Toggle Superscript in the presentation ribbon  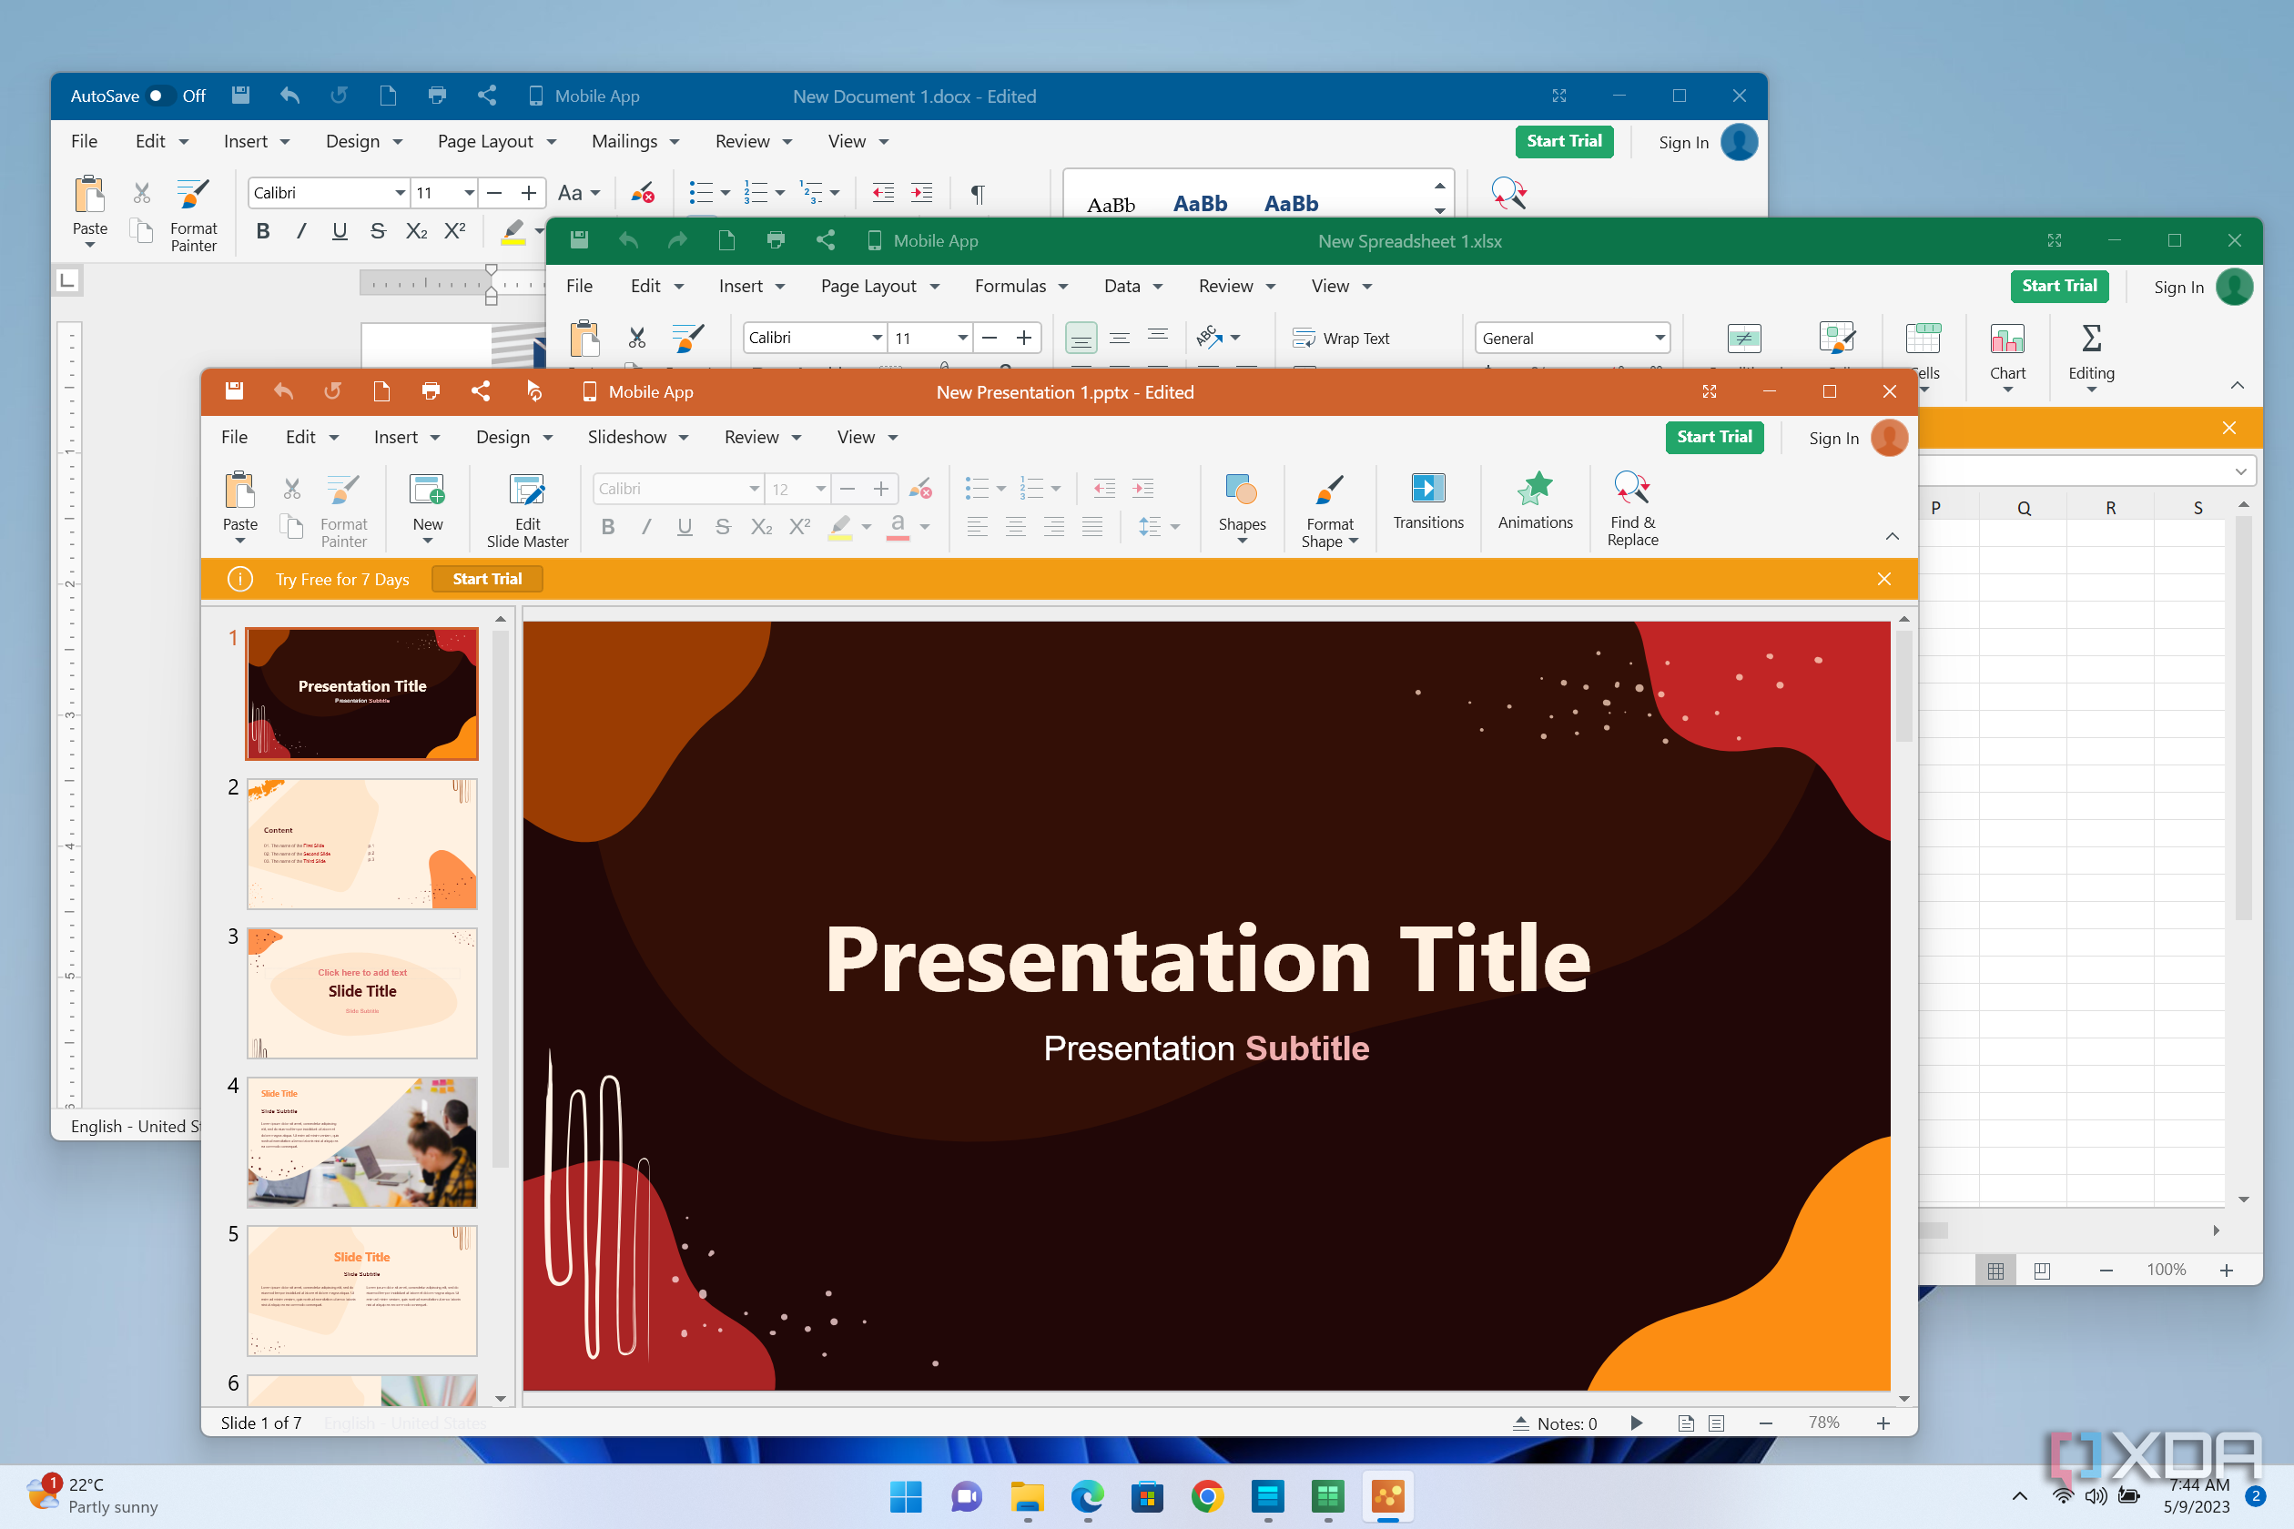click(799, 527)
